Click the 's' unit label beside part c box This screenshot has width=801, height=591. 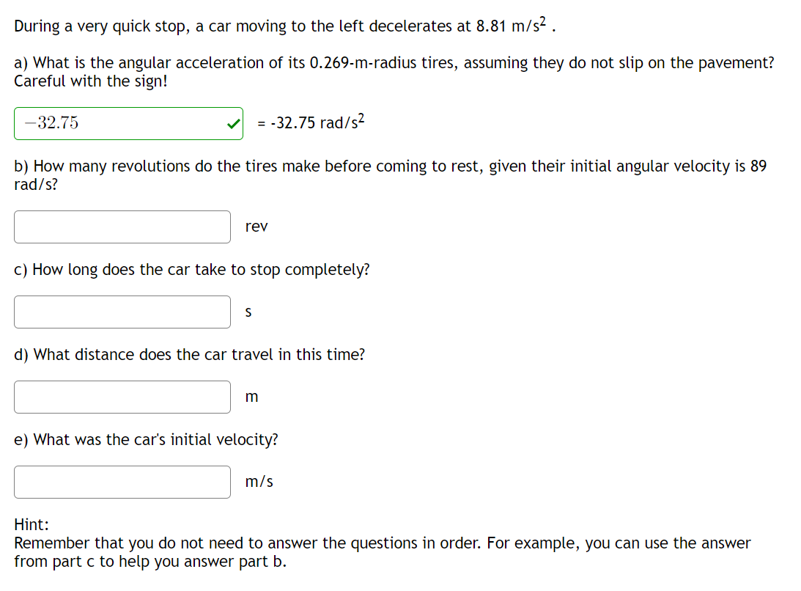click(x=248, y=312)
